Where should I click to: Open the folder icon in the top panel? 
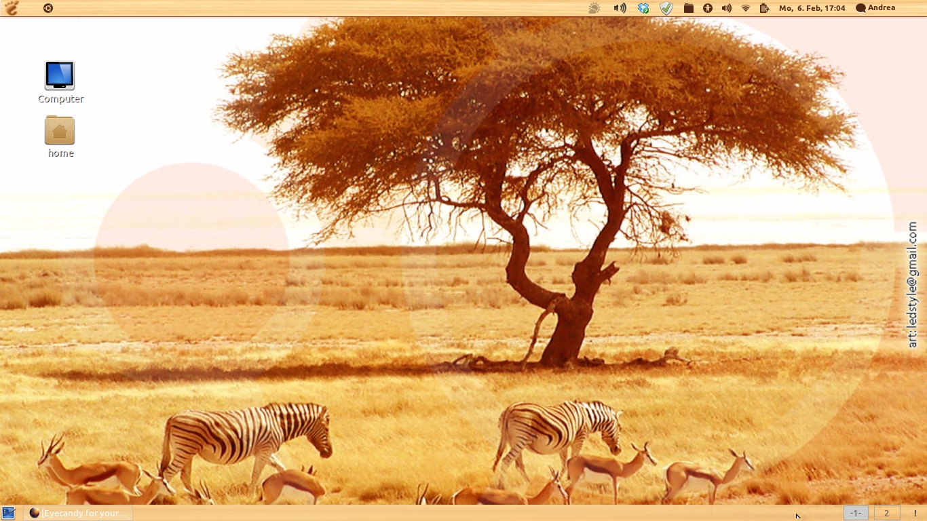(688, 8)
